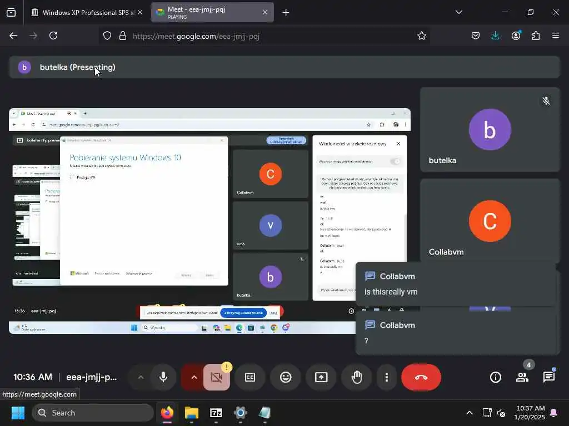Open the list all tabs dropdown
This screenshot has width=569, height=426.
click(458, 12)
